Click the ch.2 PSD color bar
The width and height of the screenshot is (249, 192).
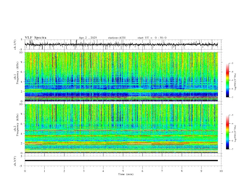coord(227,132)
